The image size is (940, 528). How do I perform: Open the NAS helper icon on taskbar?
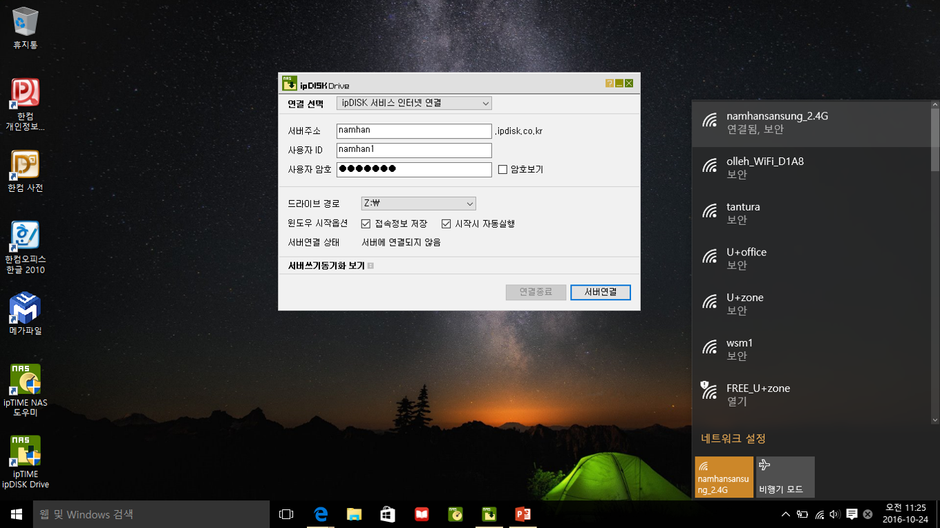[455, 514]
